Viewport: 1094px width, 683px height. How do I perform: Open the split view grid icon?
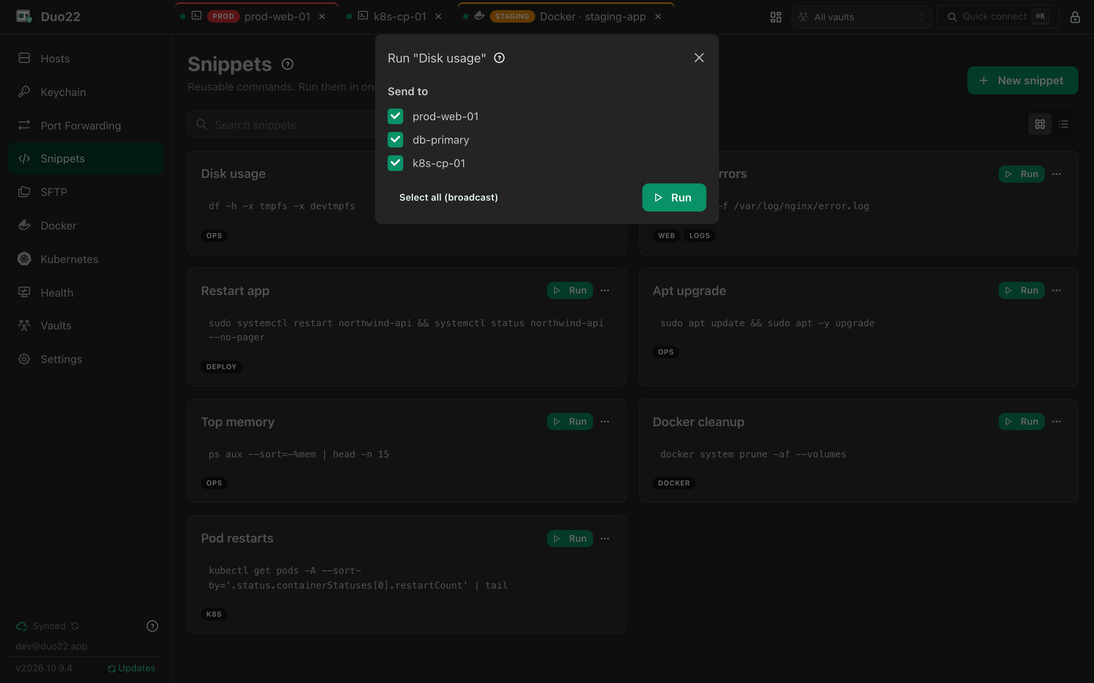776,17
